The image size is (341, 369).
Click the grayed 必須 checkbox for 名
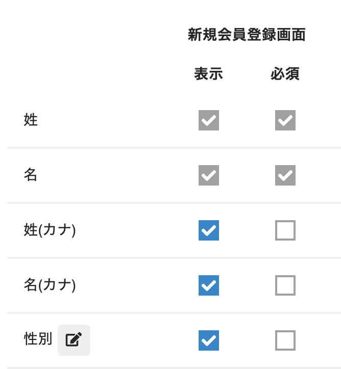[285, 175]
